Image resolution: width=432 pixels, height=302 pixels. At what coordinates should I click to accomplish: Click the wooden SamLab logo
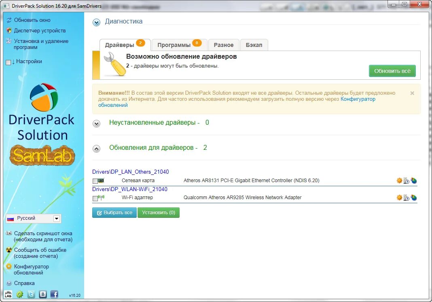click(x=42, y=155)
